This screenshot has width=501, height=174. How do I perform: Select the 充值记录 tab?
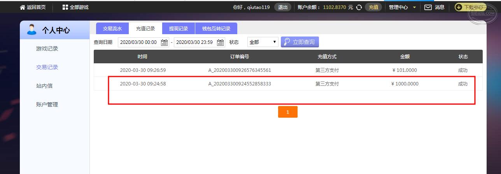point(145,28)
